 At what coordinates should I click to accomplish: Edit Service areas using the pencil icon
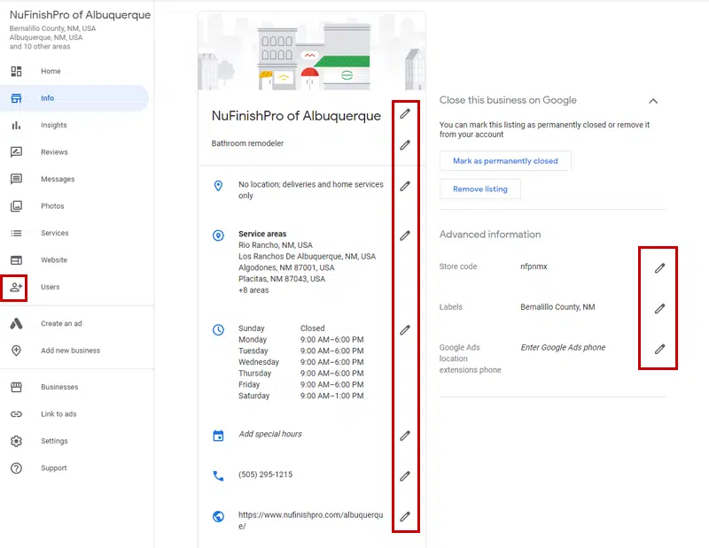click(x=405, y=235)
